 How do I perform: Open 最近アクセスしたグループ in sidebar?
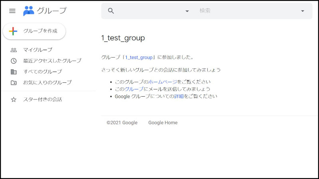[x=52, y=61]
